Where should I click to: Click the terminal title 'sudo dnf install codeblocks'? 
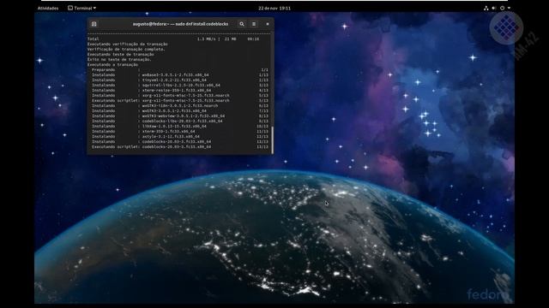[180, 24]
